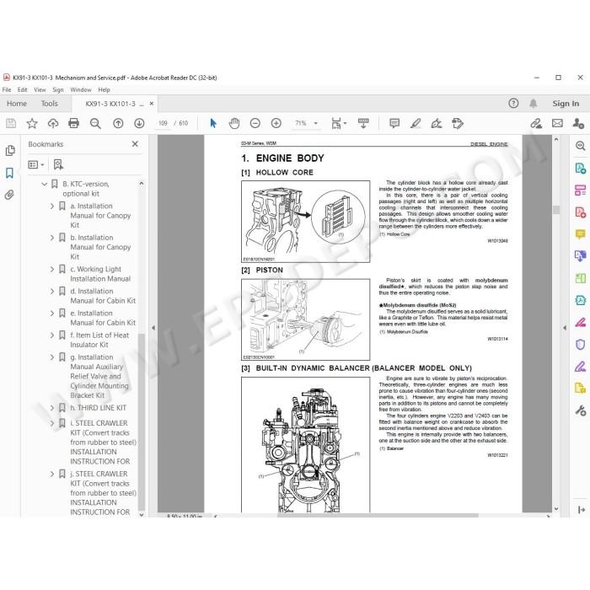The height and width of the screenshot is (590, 590).
Task: Open the Edit menu
Action: tap(22, 89)
